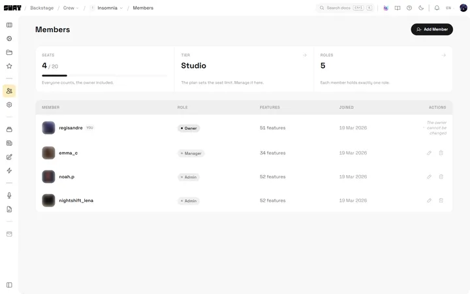Delete member emma_c
This screenshot has height=294, width=470.
click(441, 153)
